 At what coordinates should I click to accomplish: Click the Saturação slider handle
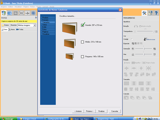[x=144, y=49]
